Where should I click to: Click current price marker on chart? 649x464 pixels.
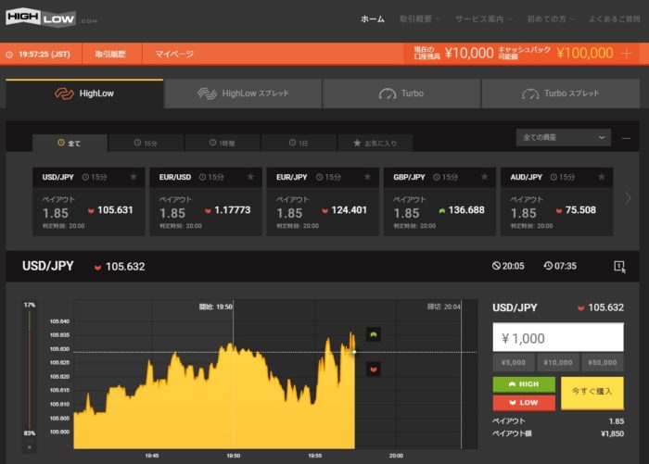tap(354, 352)
